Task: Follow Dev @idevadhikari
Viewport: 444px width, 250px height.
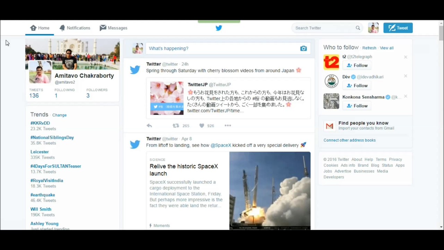Action: coord(357,85)
